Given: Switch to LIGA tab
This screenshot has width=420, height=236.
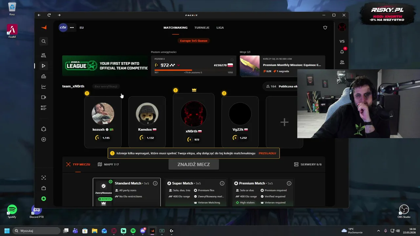Looking at the screenshot, I should 220,28.
